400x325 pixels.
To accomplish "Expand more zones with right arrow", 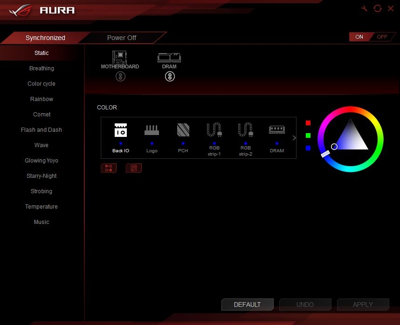I will pyautogui.click(x=294, y=138).
